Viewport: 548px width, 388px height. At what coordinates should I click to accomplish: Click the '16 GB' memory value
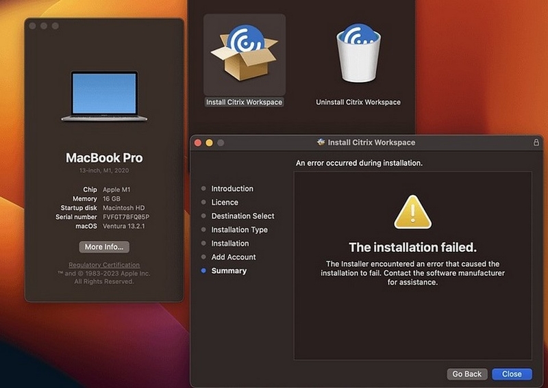click(x=112, y=198)
